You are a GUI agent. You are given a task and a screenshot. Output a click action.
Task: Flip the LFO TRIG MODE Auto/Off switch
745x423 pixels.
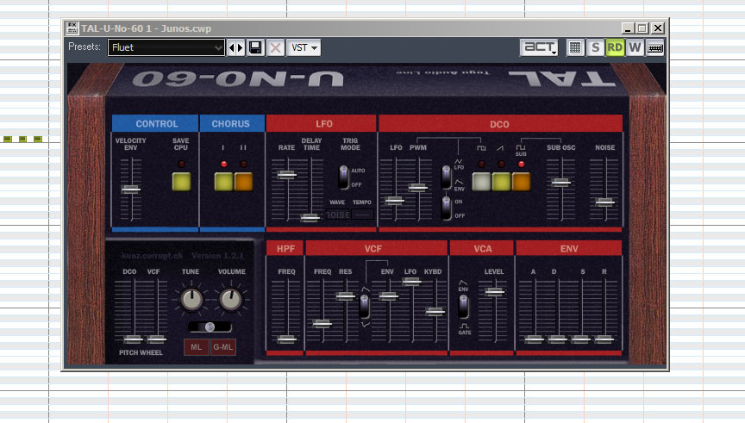click(x=343, y=177)
